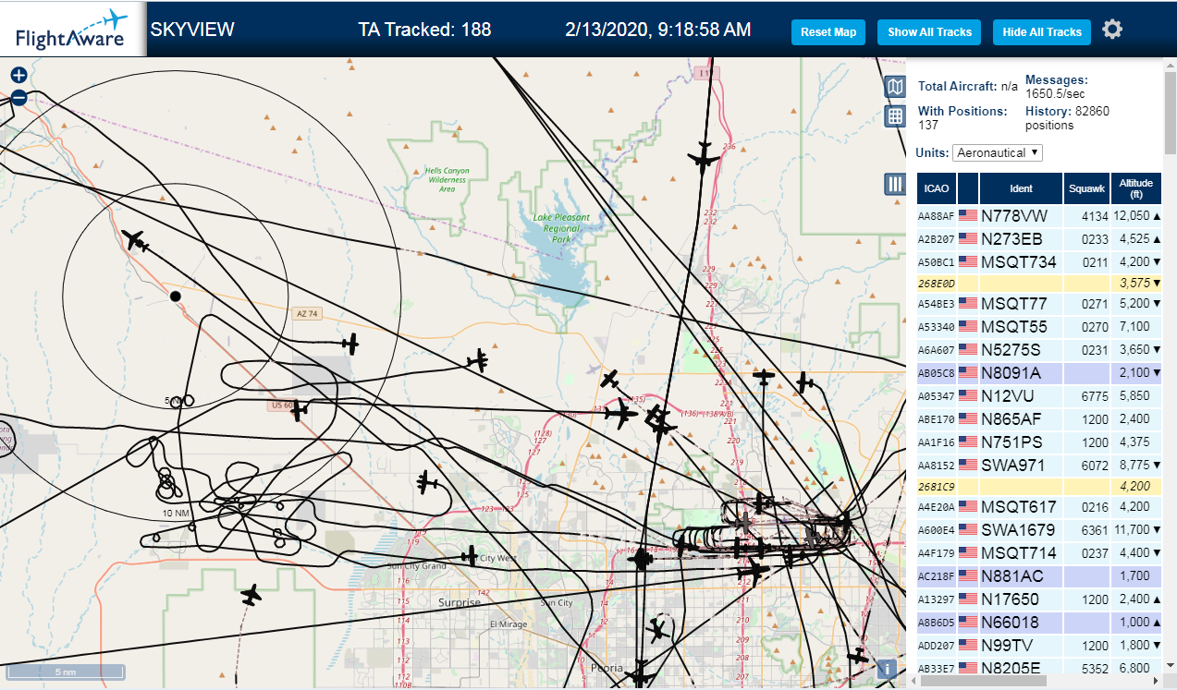Select the N865AF ident
The width and height of the screenshot is (1177, 690).
[1011, 418]
